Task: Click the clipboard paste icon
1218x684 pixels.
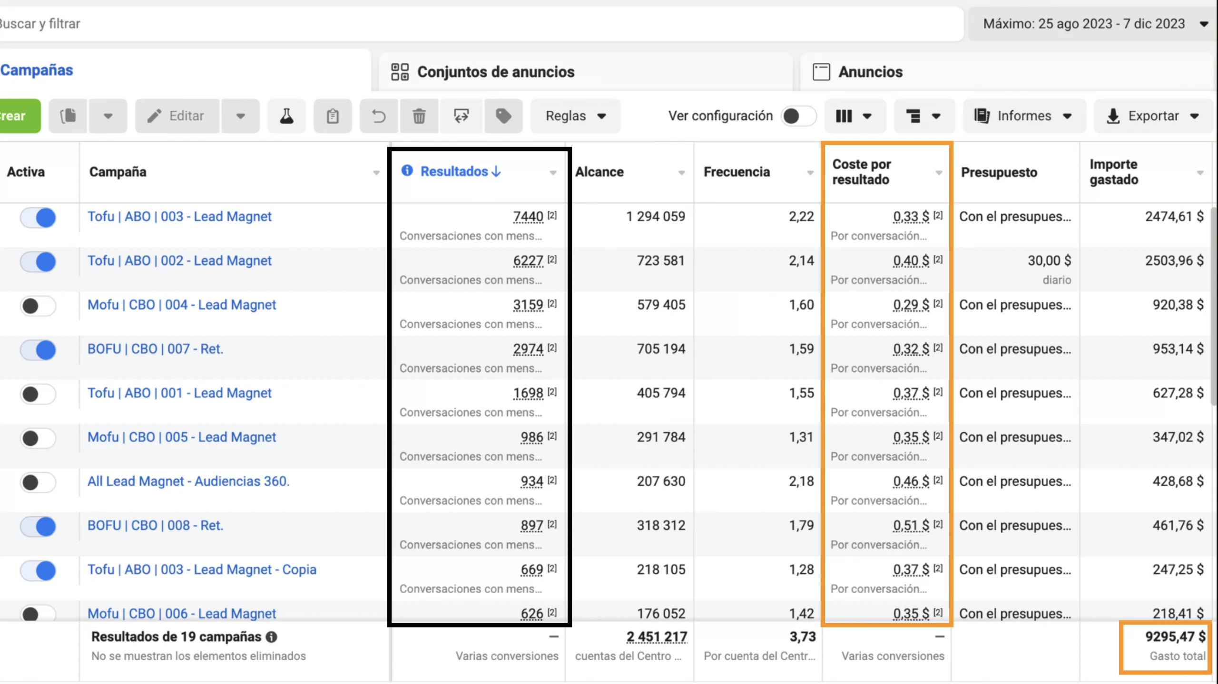Action: coord(333,116)
